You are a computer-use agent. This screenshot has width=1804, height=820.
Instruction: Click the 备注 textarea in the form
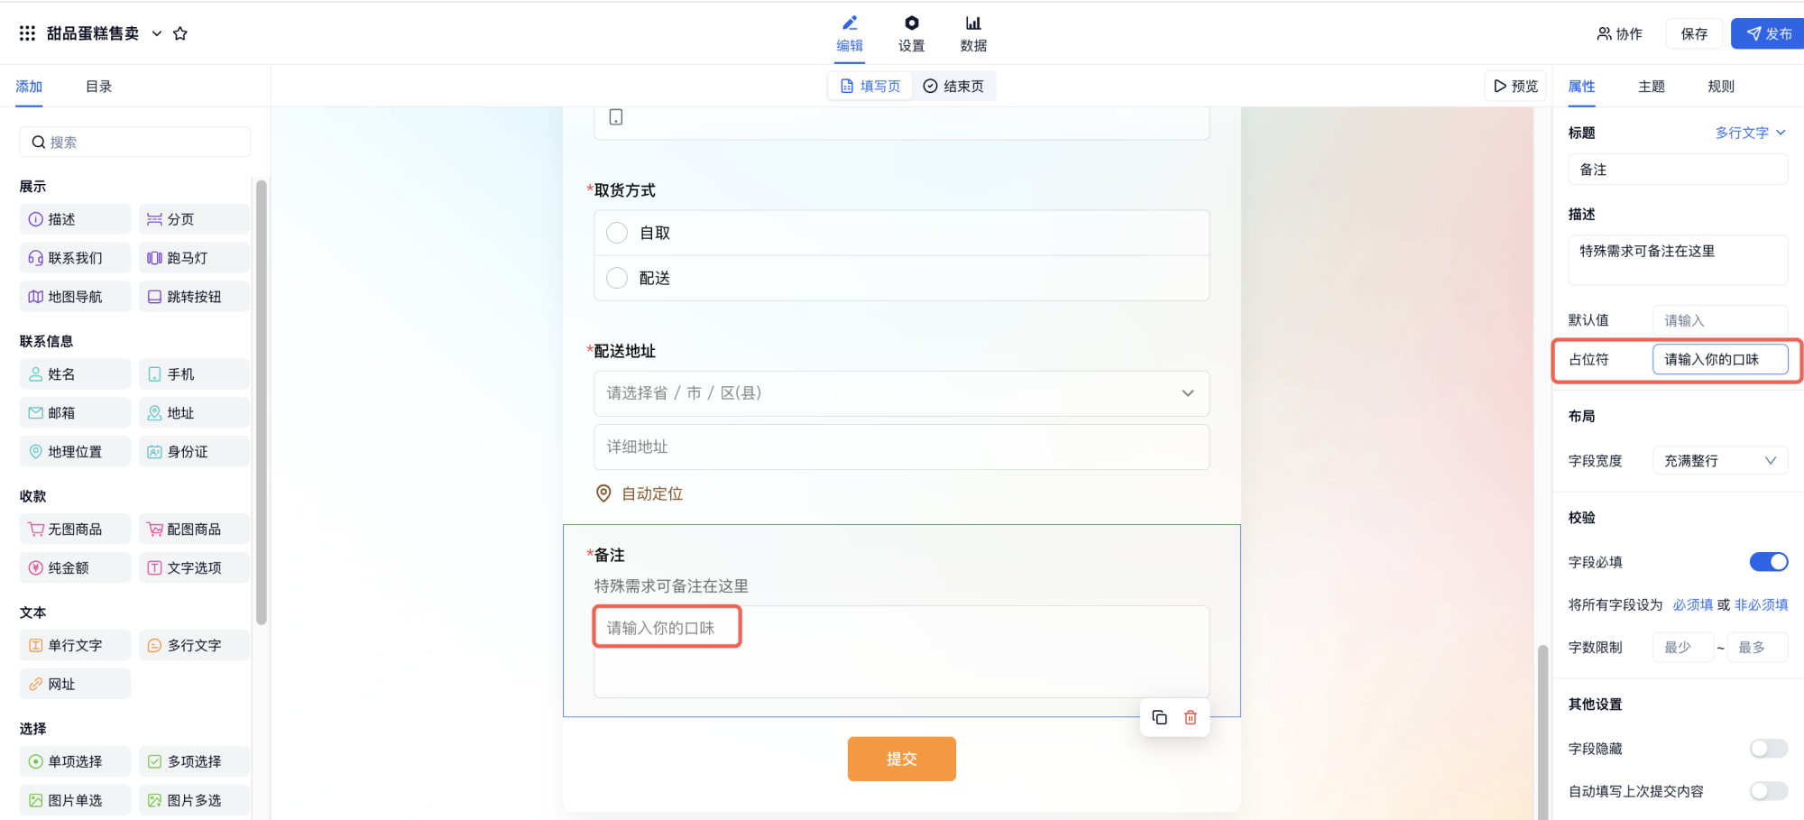coord(901,651)
